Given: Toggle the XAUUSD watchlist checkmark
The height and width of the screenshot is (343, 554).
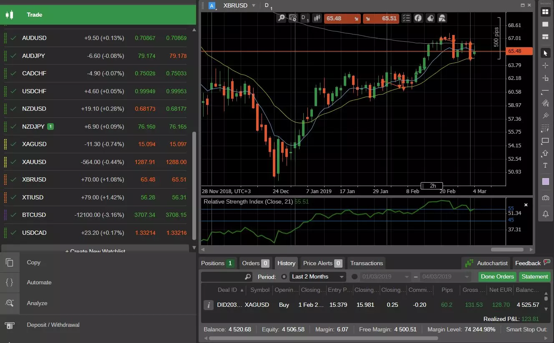Looking at the screenshot, I should 14,162.
